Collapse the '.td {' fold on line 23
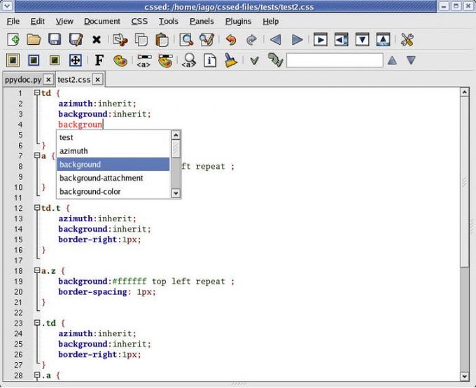 click(x=37, y=323)
